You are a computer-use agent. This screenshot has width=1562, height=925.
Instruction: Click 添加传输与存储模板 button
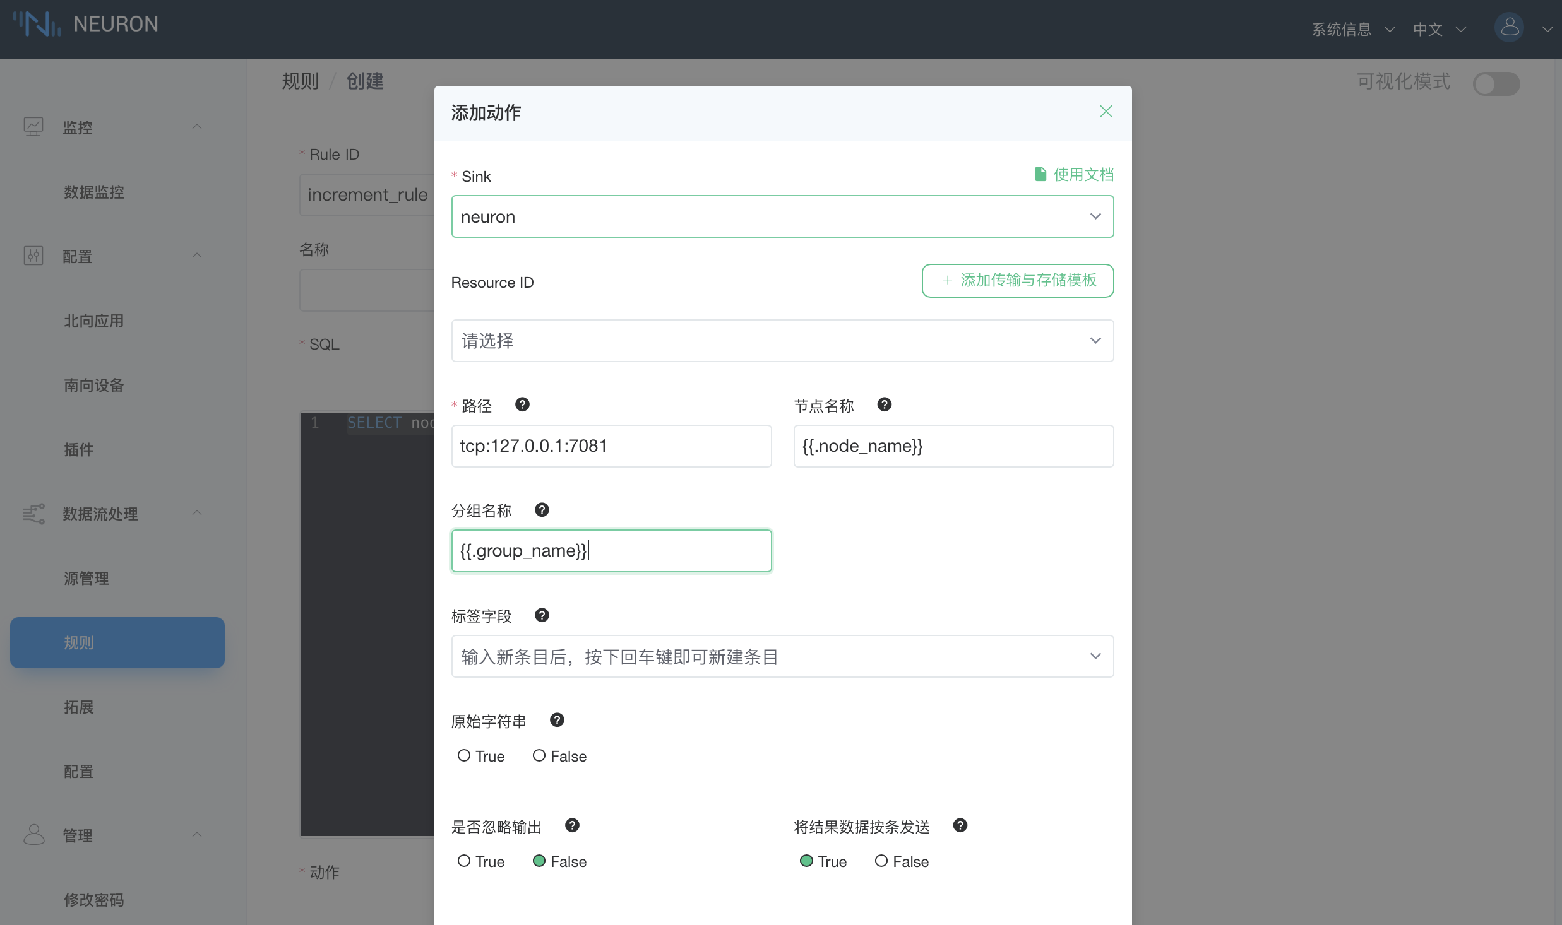click(1017, 280)
